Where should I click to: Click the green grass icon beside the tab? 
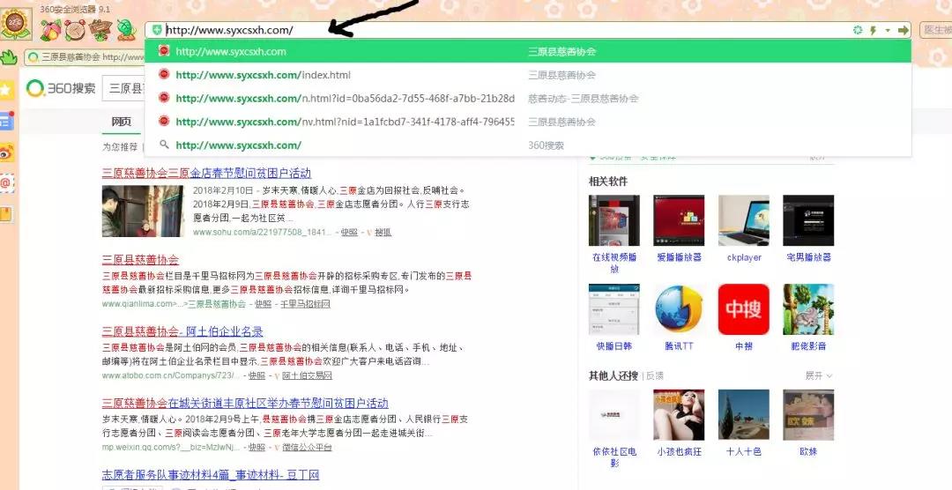coord(9,57)
